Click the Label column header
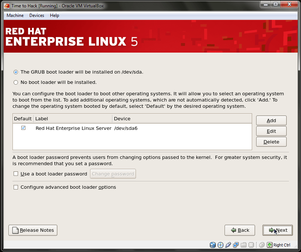The width and height of the screenshot is (301, 252). tap(73, 118)
